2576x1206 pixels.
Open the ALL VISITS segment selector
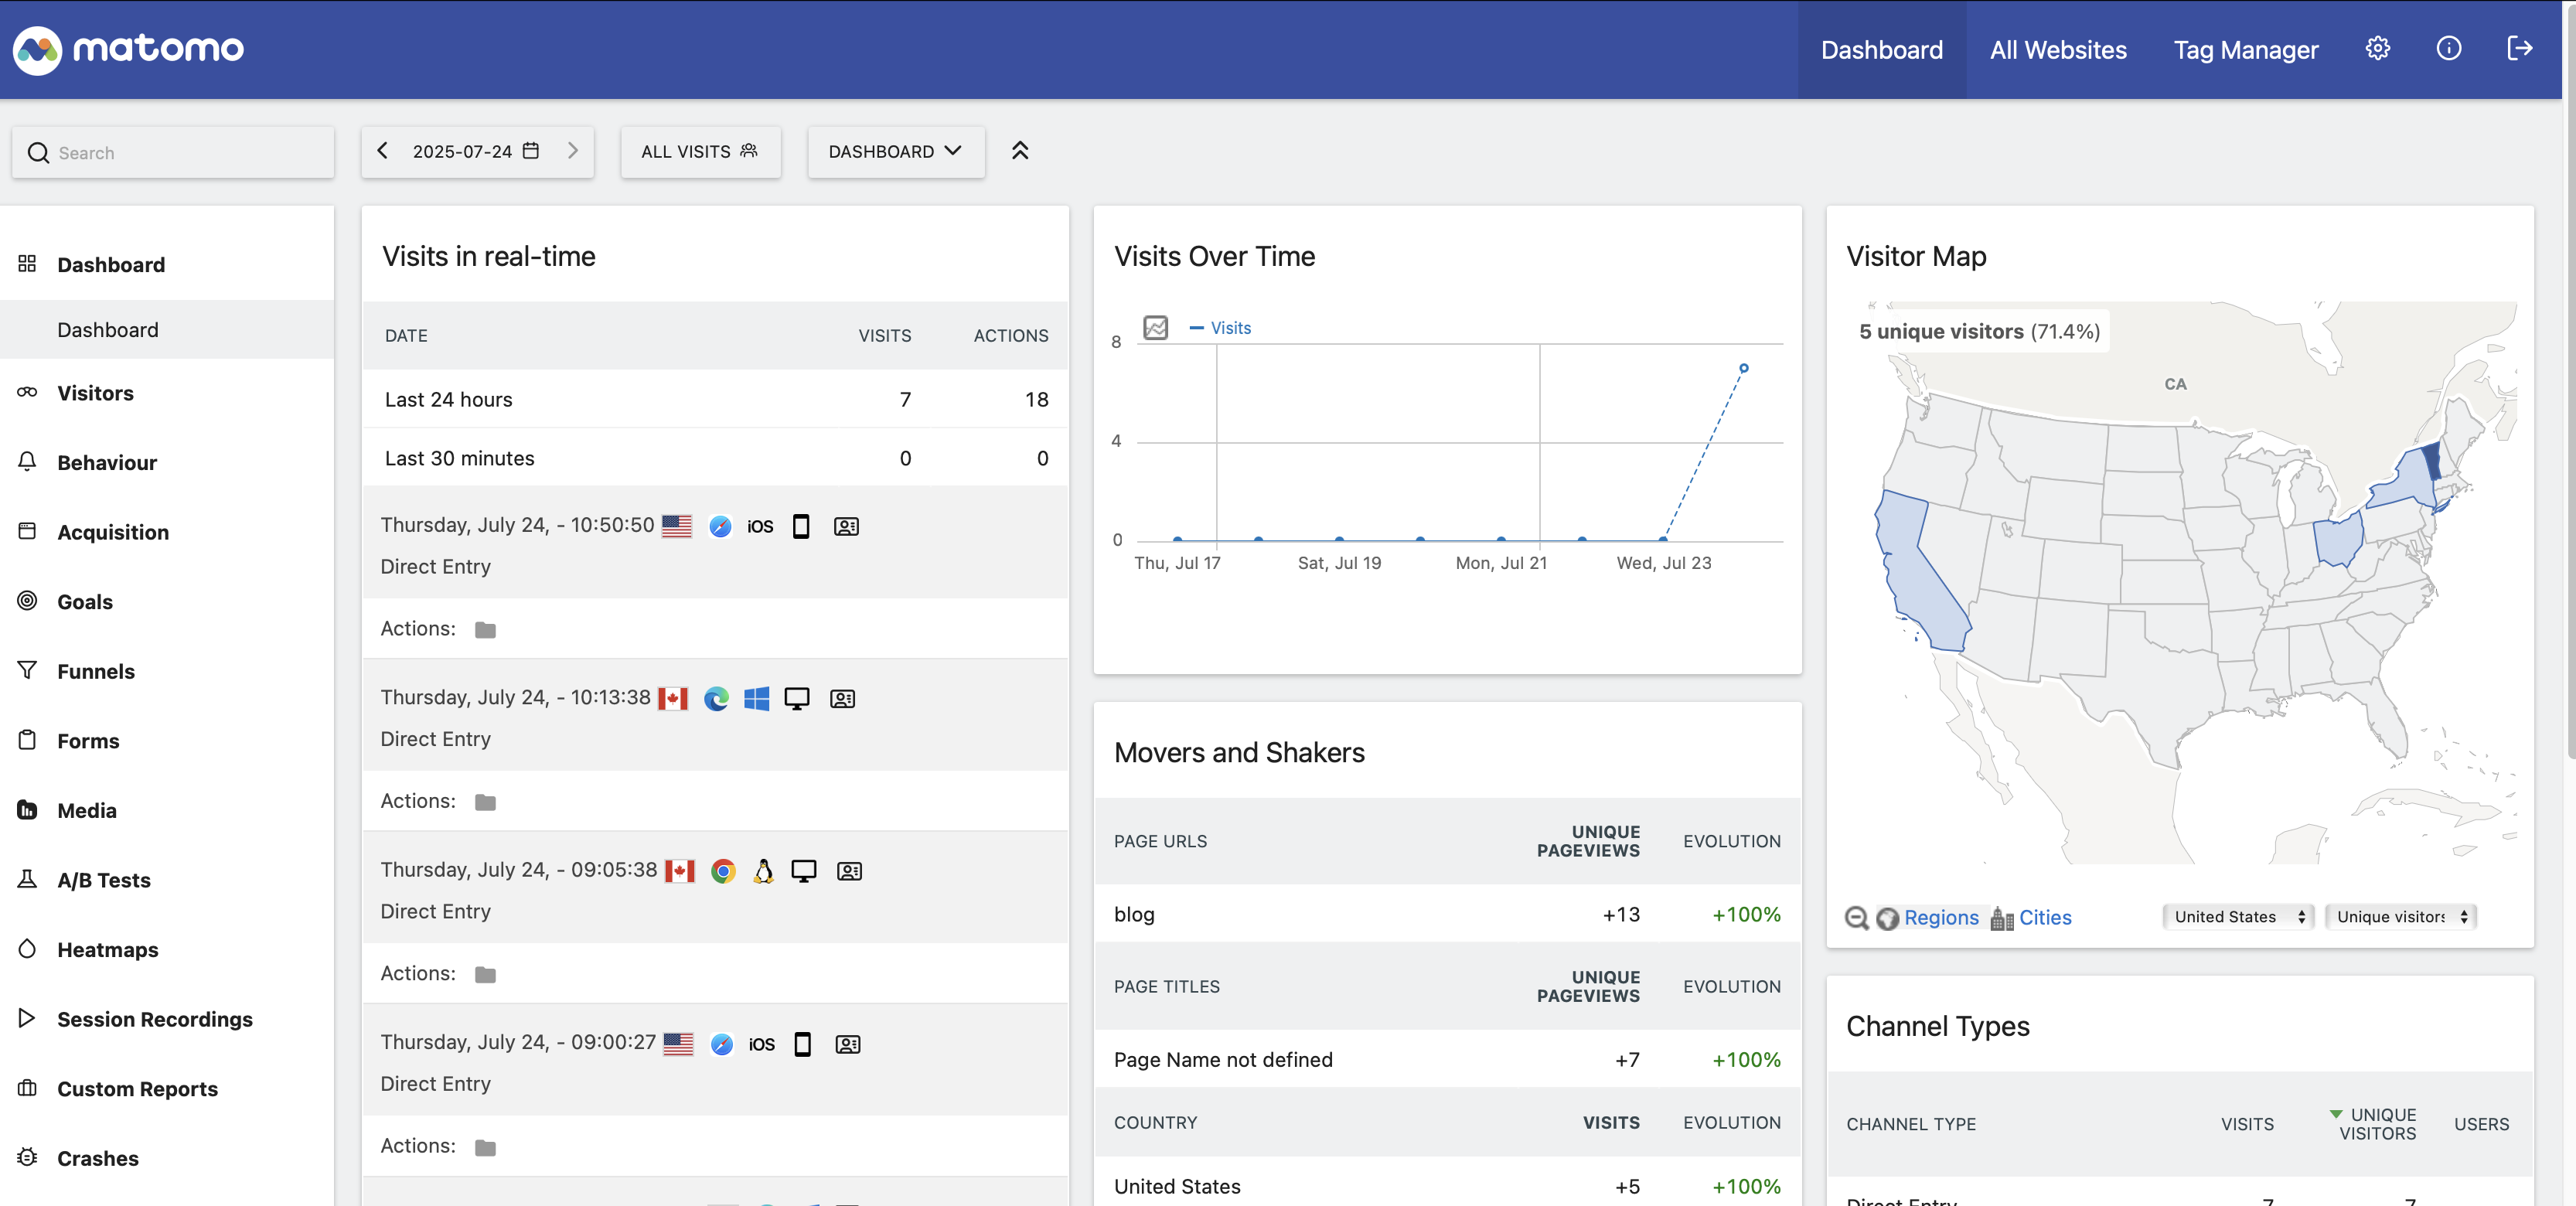click(x=700, y=152)
